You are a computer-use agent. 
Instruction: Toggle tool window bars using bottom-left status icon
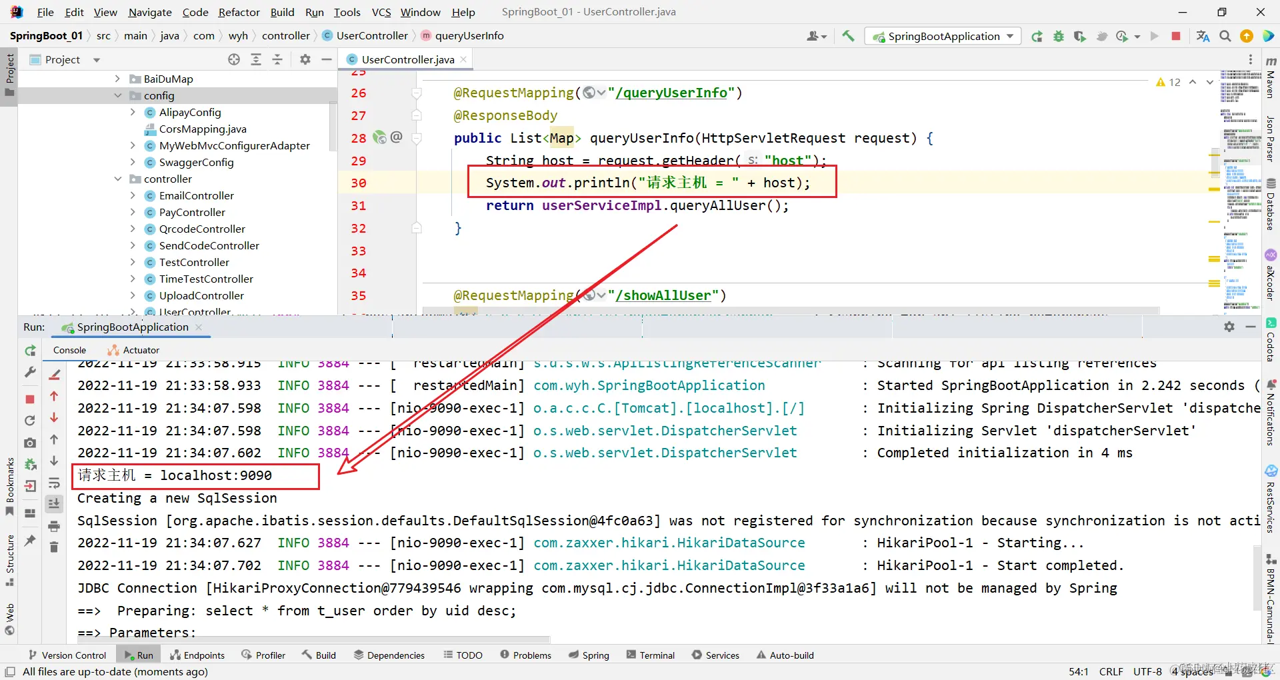tap(10, 672)
